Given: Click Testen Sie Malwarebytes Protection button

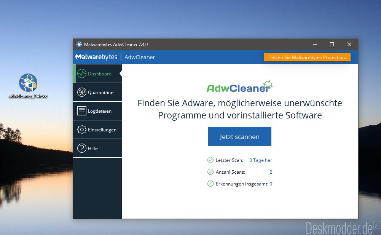Looking at the screenshot, I should point(307,57).
